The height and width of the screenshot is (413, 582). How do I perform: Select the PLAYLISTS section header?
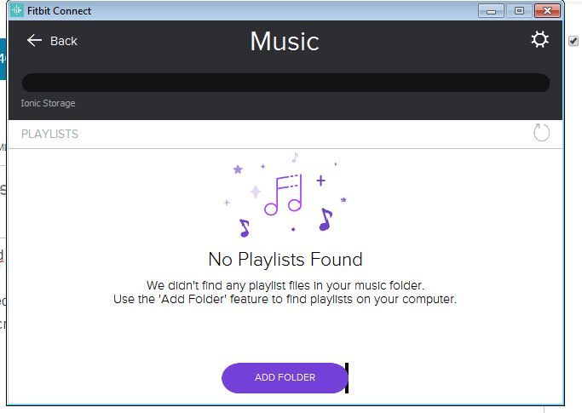[x=49, y=134]
